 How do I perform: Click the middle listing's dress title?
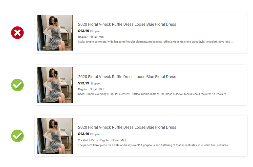tap(127, 77)
